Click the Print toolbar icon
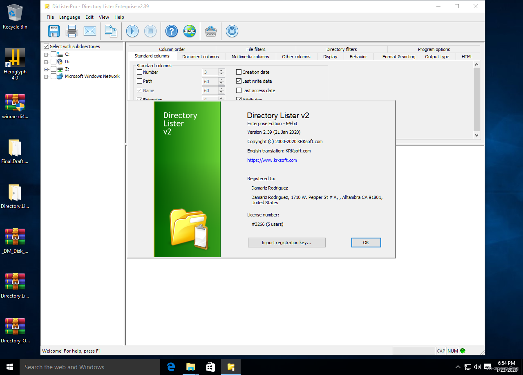Image resolution: width=523 pixels, height=375 pixels. point(72,31)
